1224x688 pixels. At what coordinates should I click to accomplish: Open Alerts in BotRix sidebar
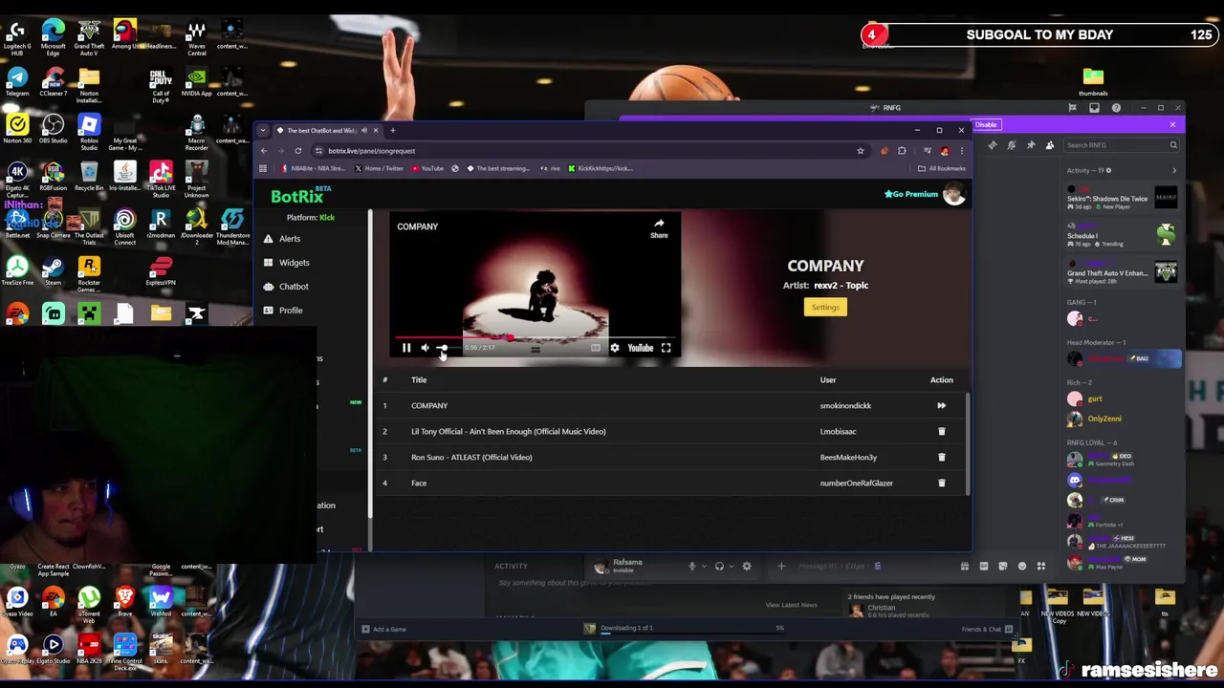click(289, 239)
